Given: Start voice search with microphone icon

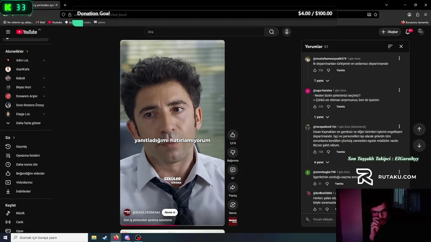Looking at the screenshot, I should (287, 32).
